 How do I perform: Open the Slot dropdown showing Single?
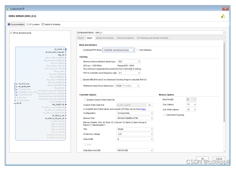pyautogui.click(x=135, y=129)
